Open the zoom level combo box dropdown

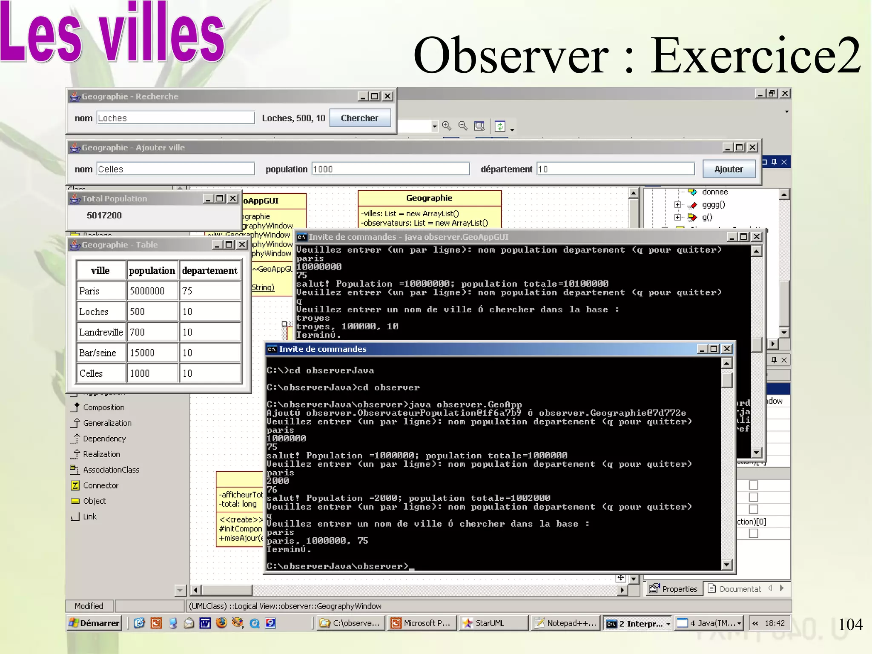[x=434, y=126]
